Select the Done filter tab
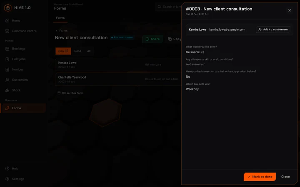Image resolution: width=300 pixels, height=187 pixels. [x=77, y=51]
